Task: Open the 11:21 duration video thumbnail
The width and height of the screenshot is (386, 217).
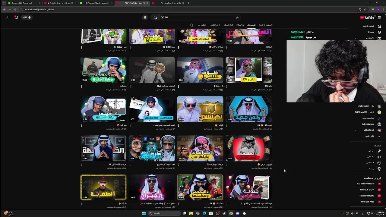Action: 200,70
